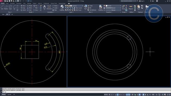This screenshot has height=96, width=171.
Task: Click the Plot (print) icon in quick access toolbar
Action: pyautogui.click(x=18, y=1)
